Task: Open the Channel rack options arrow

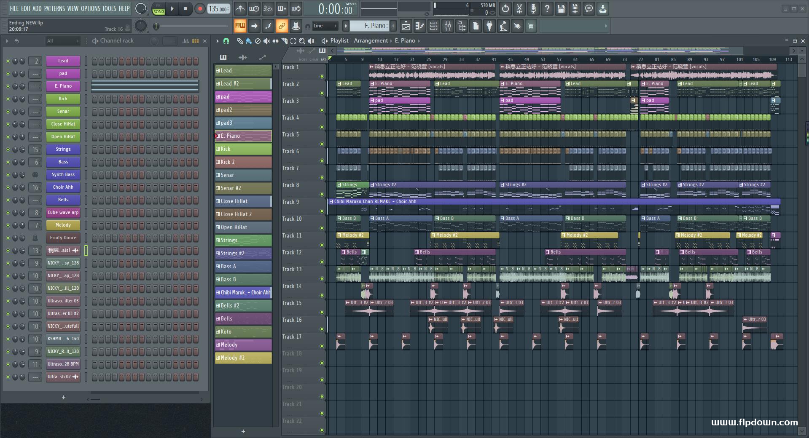Action: pos(7,41)
